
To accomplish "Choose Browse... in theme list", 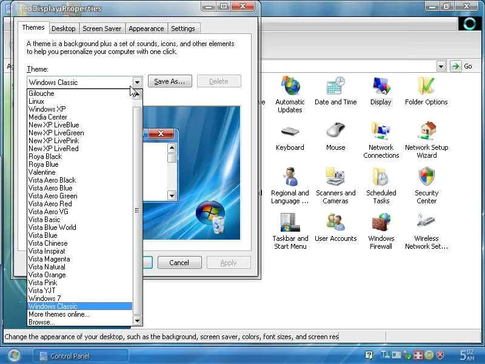I will pos(80,322).
